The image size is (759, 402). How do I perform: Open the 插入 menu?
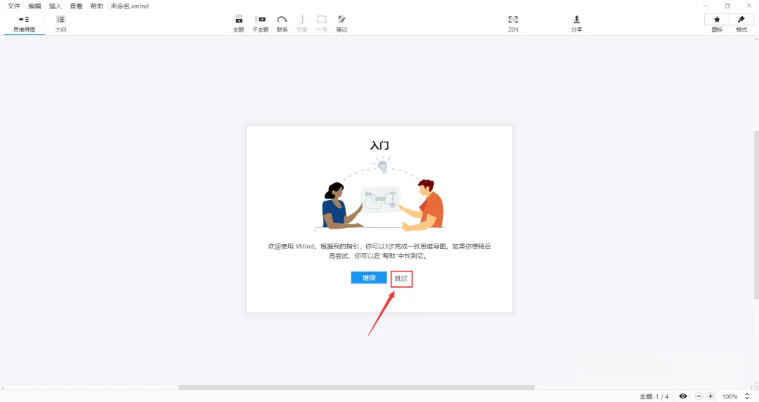56,6
